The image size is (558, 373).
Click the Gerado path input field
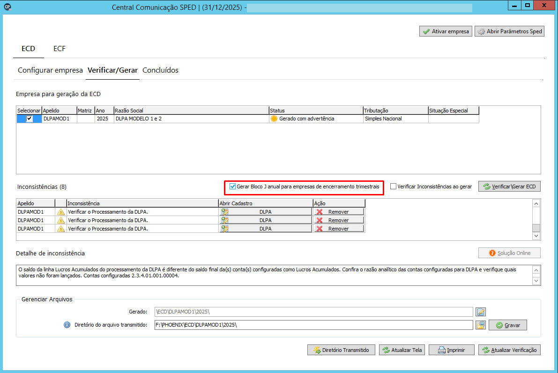[x=313, y=312]
